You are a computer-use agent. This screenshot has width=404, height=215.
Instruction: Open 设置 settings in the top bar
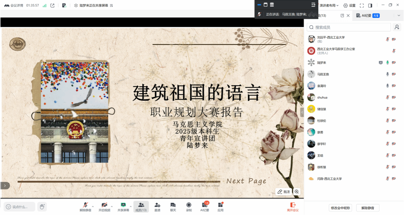(x=349, y=5)
